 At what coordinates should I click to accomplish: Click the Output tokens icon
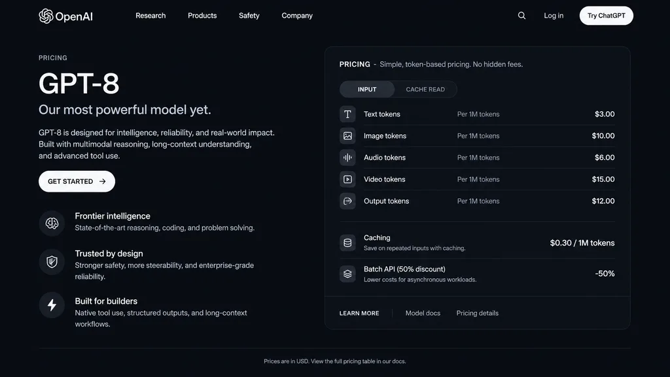pos(347,202)
